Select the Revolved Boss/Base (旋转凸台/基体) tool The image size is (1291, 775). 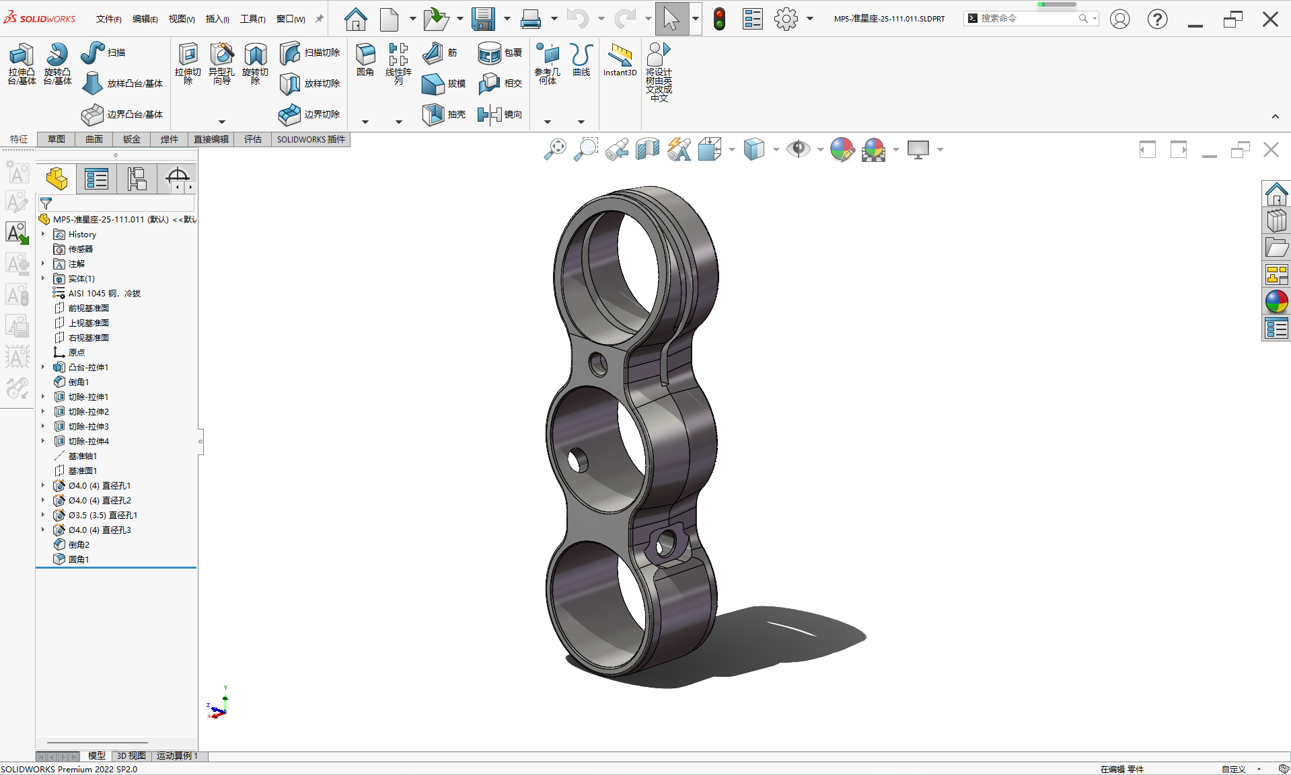pos(57,64)
